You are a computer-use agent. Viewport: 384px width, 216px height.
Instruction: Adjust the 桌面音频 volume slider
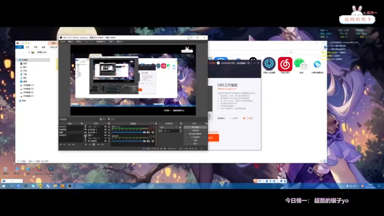129,141
